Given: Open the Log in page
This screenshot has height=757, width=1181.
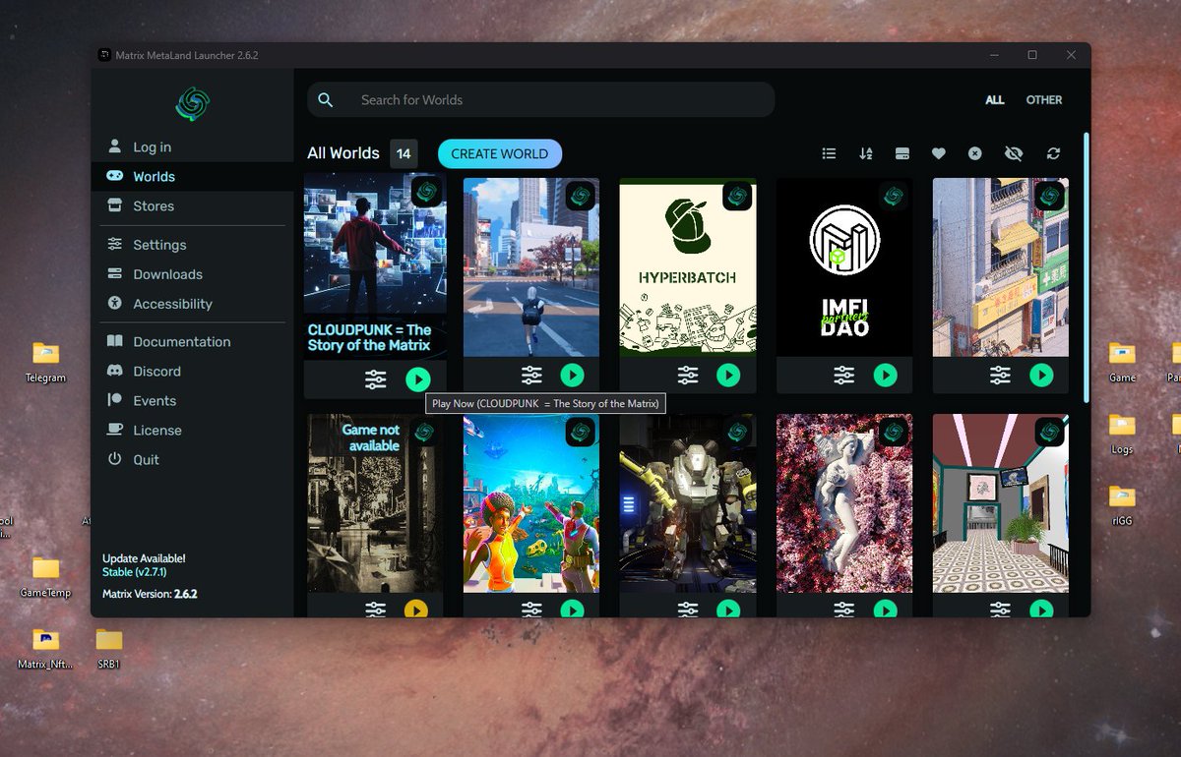Looking at the screenshot, I should coord(193,147).
